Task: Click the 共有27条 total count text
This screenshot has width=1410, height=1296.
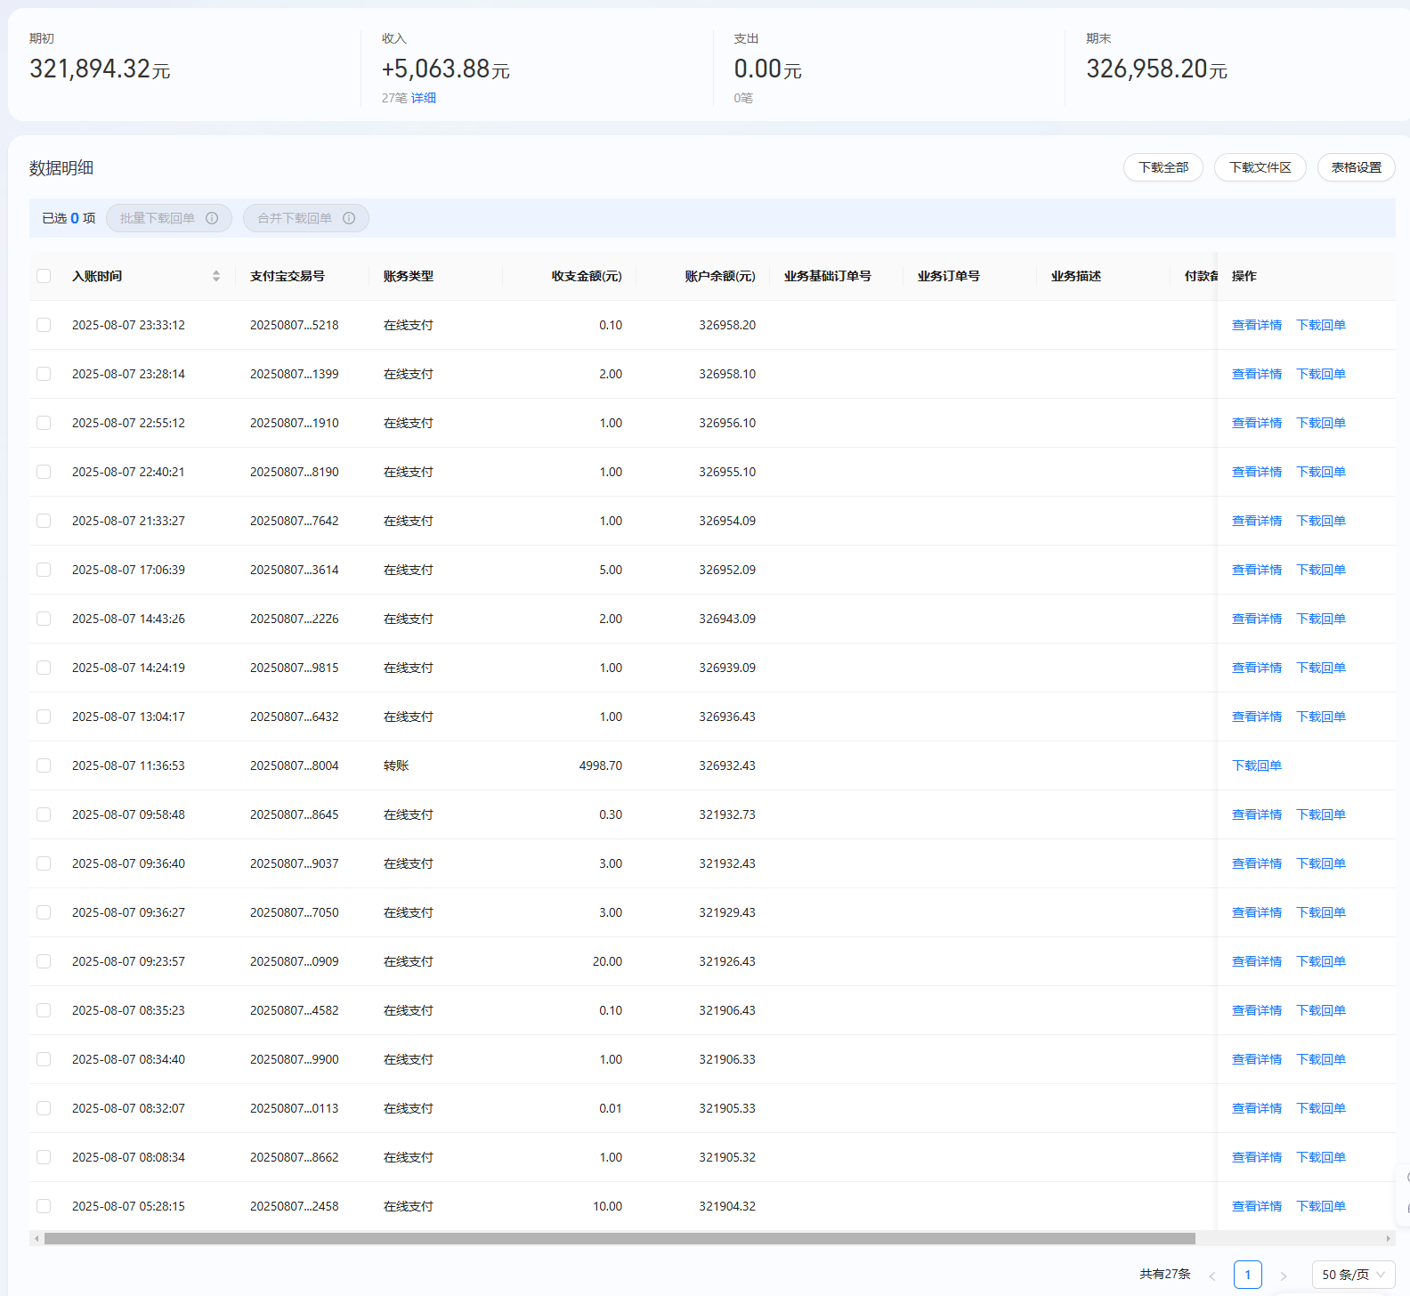Action: click(x=1165, y=1275)
